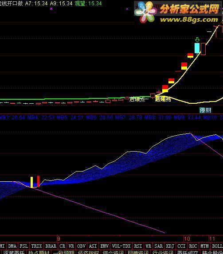Viewport: 223px width, 254px height.
Task: Open the 综合资讯 info tab
Action: pos(113,252)
